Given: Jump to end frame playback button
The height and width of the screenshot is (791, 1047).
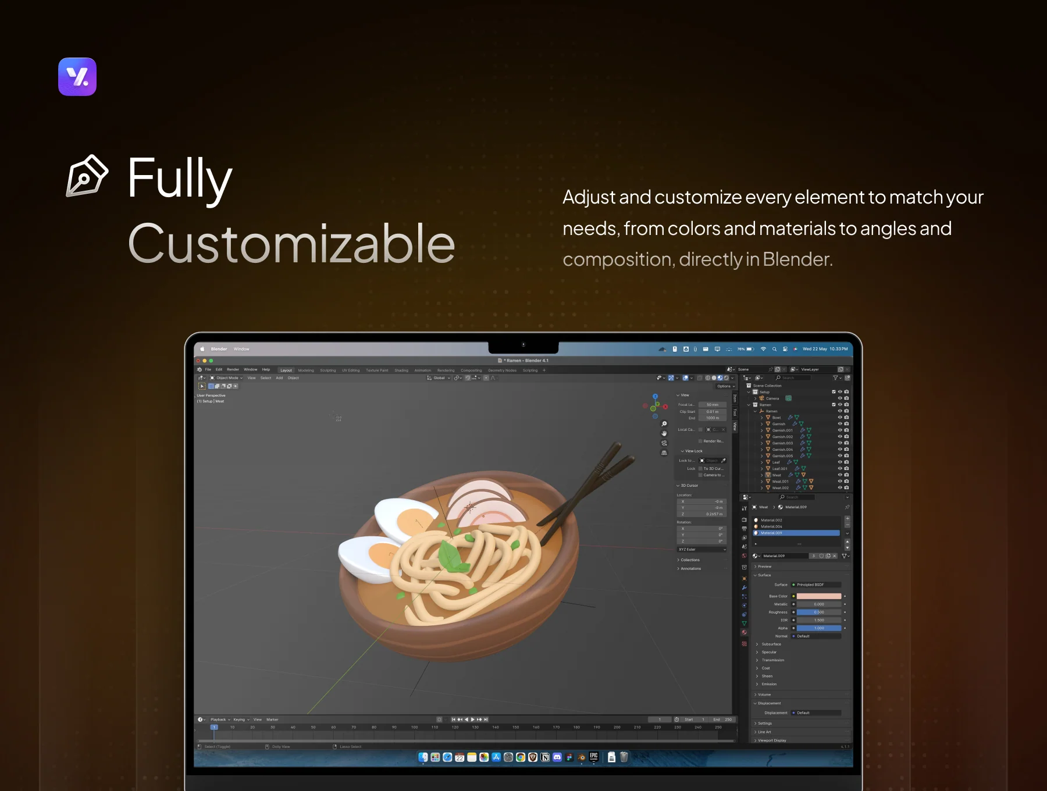Looking at the screenshot, I should pos(486,719).
